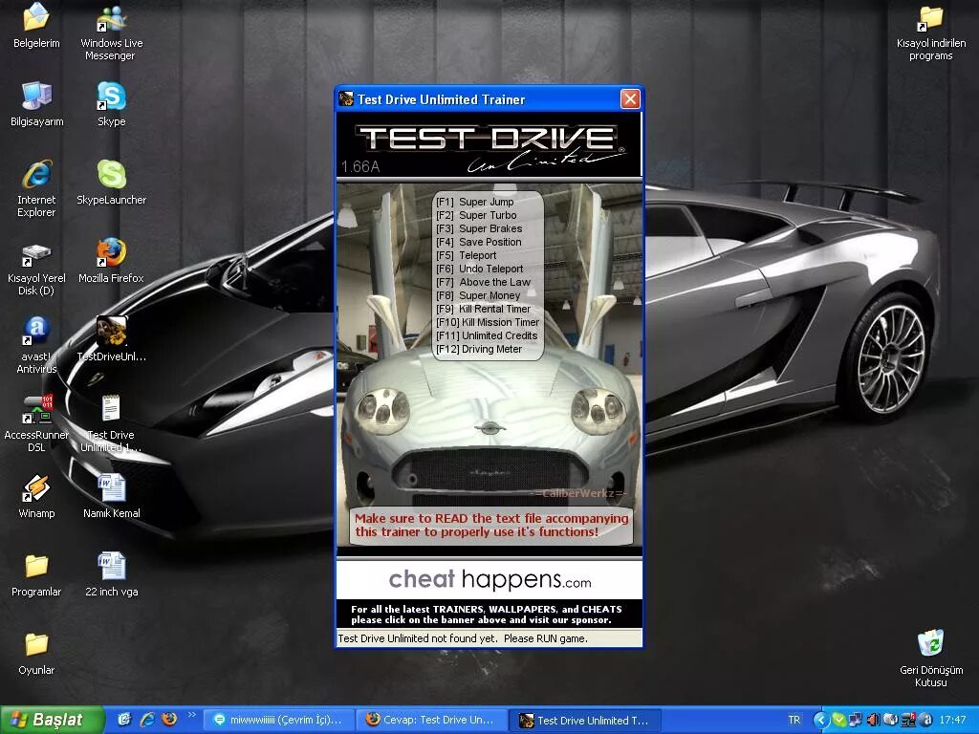Click the Başlat start button
Viewport: 979px width, 734px height.
click(53, 720)
